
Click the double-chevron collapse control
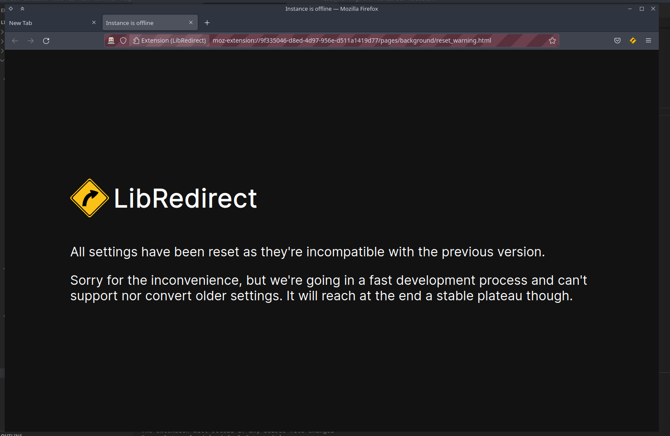[22, 8]
